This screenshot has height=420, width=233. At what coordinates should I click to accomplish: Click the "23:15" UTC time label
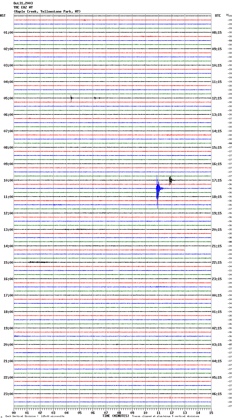tap(217, 279)
